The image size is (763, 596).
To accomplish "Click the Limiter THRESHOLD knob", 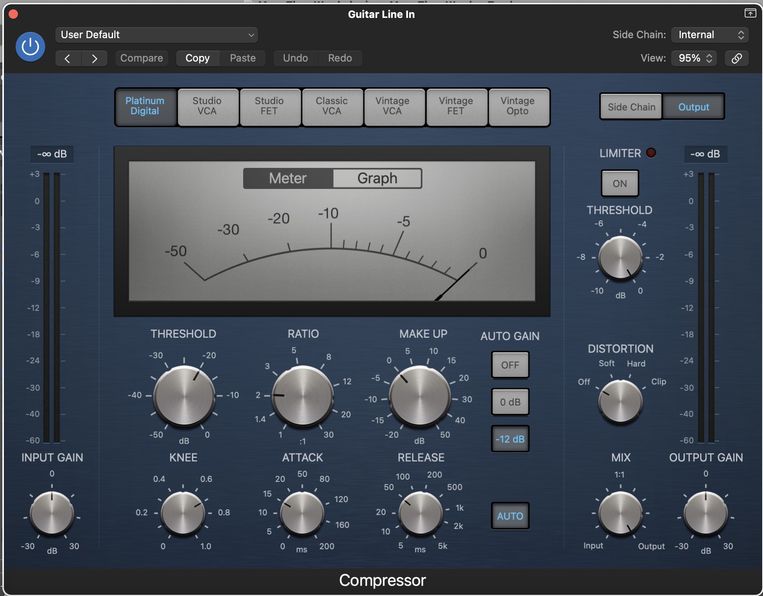I will [620, 258].
